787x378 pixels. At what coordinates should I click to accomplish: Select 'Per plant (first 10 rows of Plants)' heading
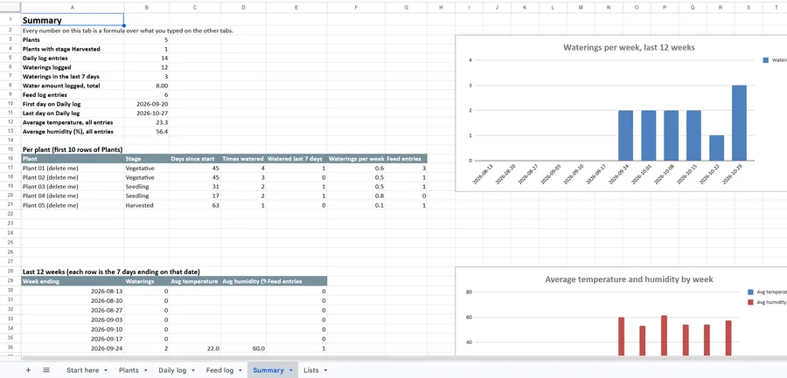tap(73, 149)
